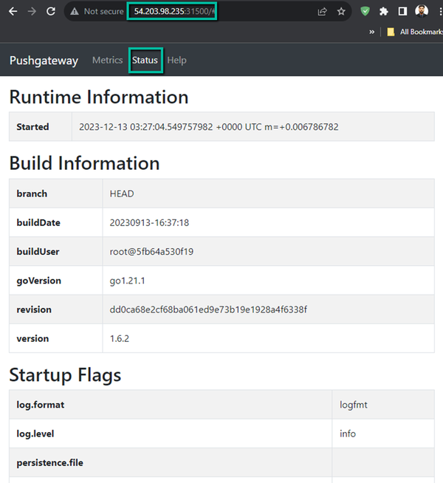Expand hidden bookmarks chevron

pos(371,32)
